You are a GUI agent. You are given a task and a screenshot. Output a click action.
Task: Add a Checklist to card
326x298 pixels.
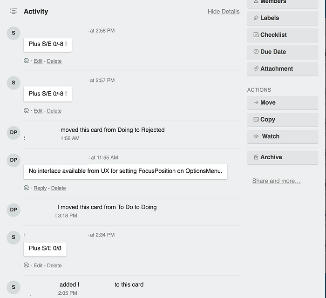[x=283, y=35]
